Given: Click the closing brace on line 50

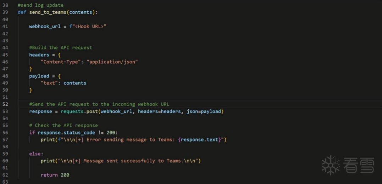Looking at the screenshot, I should (x=31, y=90).
